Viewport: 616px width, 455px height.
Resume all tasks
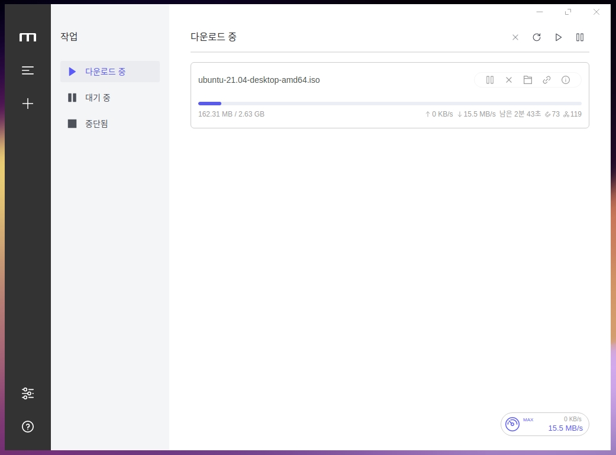pos(558,37)
